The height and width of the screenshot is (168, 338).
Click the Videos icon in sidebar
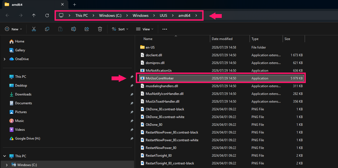click(x=11, y=130)
